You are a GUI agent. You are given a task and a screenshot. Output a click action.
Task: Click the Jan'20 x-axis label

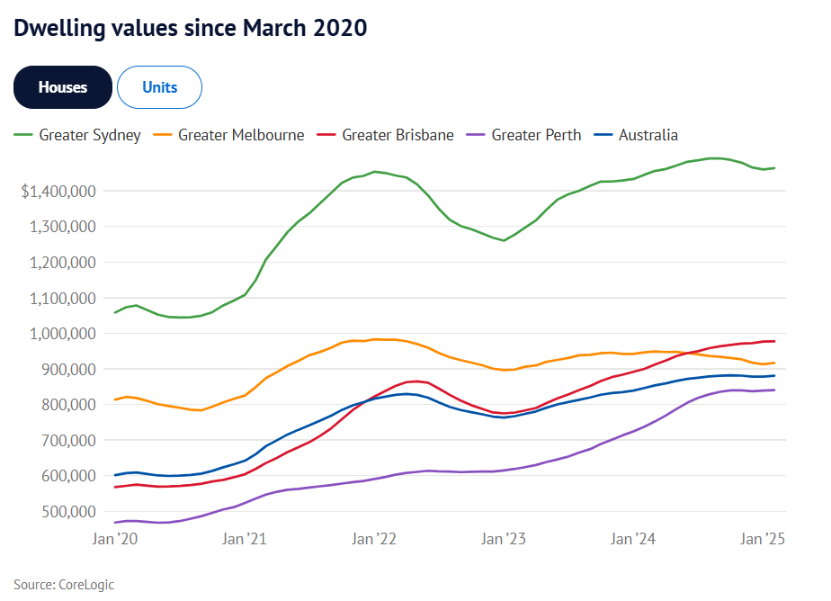[x=114, y=540]
